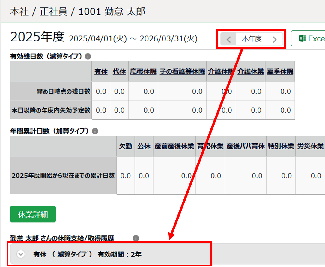
Task: Select 有休 value in 締め日時点の残日数 row
Action: 101,91
